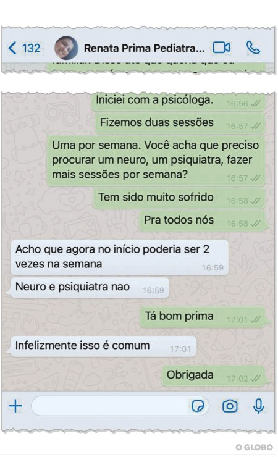
Task: Select reply 'Neuro e psiquiatra nao'
Action: [x=90, y=287]
